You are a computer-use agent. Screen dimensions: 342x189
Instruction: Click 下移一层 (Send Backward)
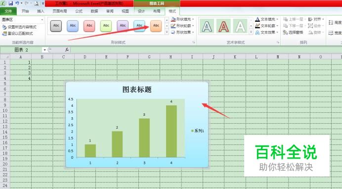[x=295, y=26]
